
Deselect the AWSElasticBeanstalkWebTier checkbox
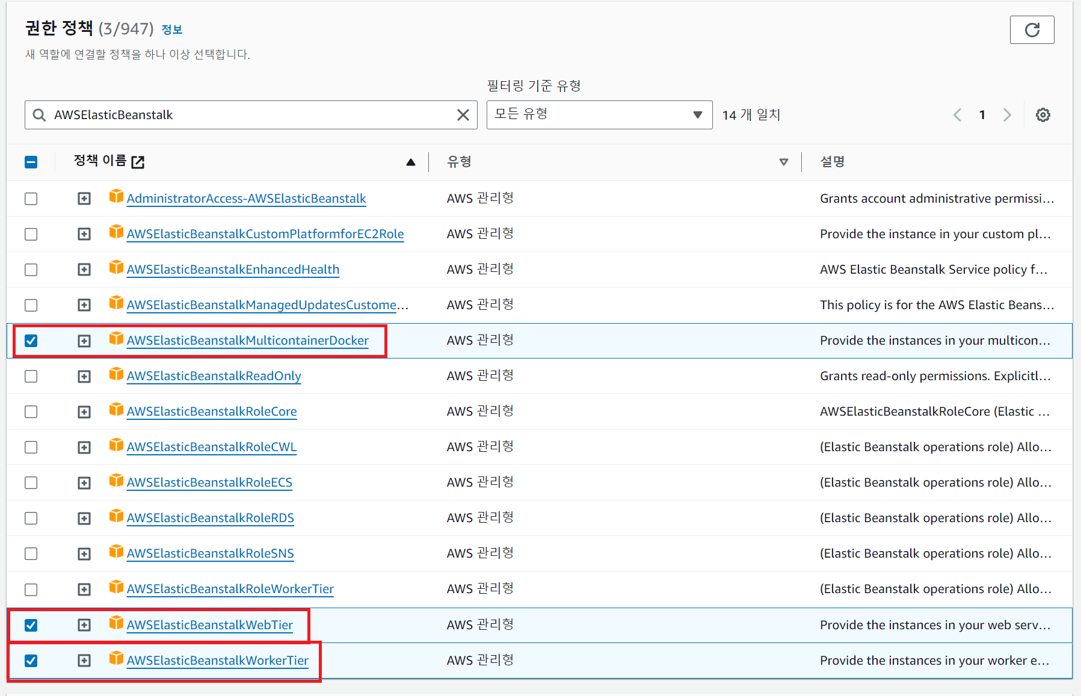31,625
